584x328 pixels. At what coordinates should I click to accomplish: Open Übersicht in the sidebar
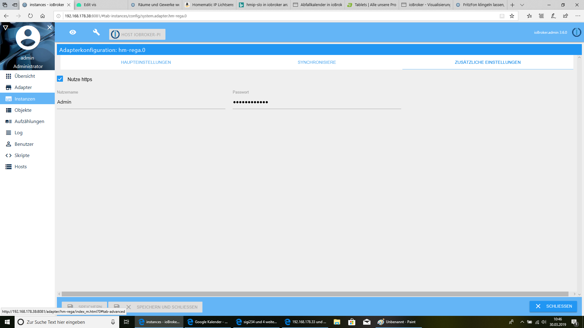pyautogui.click(x=25, y=76)
